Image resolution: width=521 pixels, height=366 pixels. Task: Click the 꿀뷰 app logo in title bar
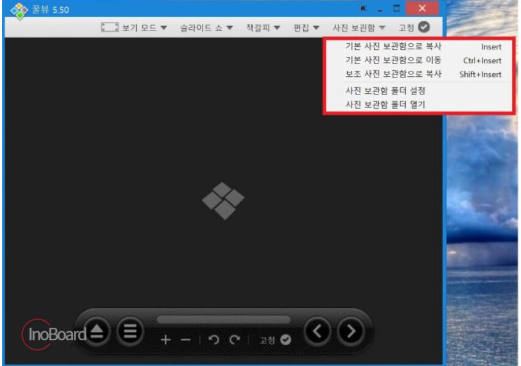(x=20, y=11)
